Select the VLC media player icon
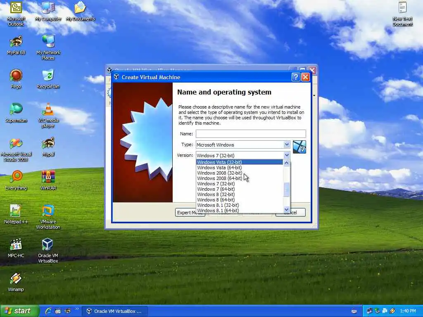 click(x=48, y=116)
